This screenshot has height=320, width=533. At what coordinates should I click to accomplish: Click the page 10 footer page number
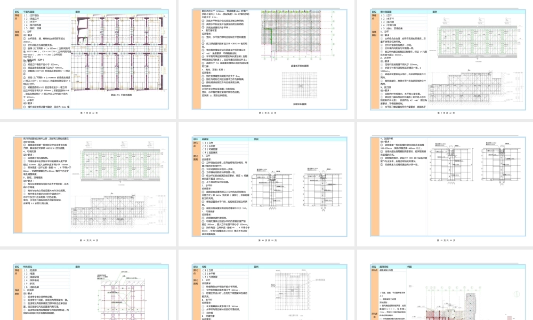[x=88, y=241]
